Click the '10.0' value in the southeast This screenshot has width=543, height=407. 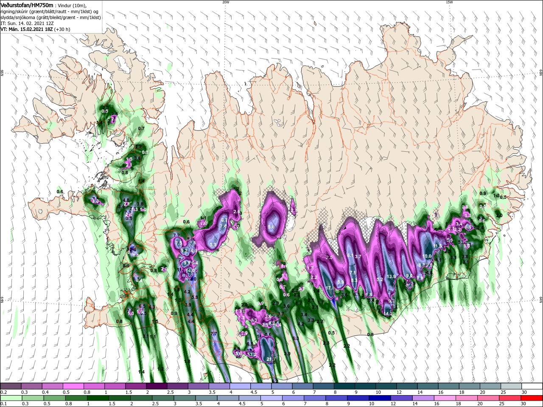(x=427, y=256)
